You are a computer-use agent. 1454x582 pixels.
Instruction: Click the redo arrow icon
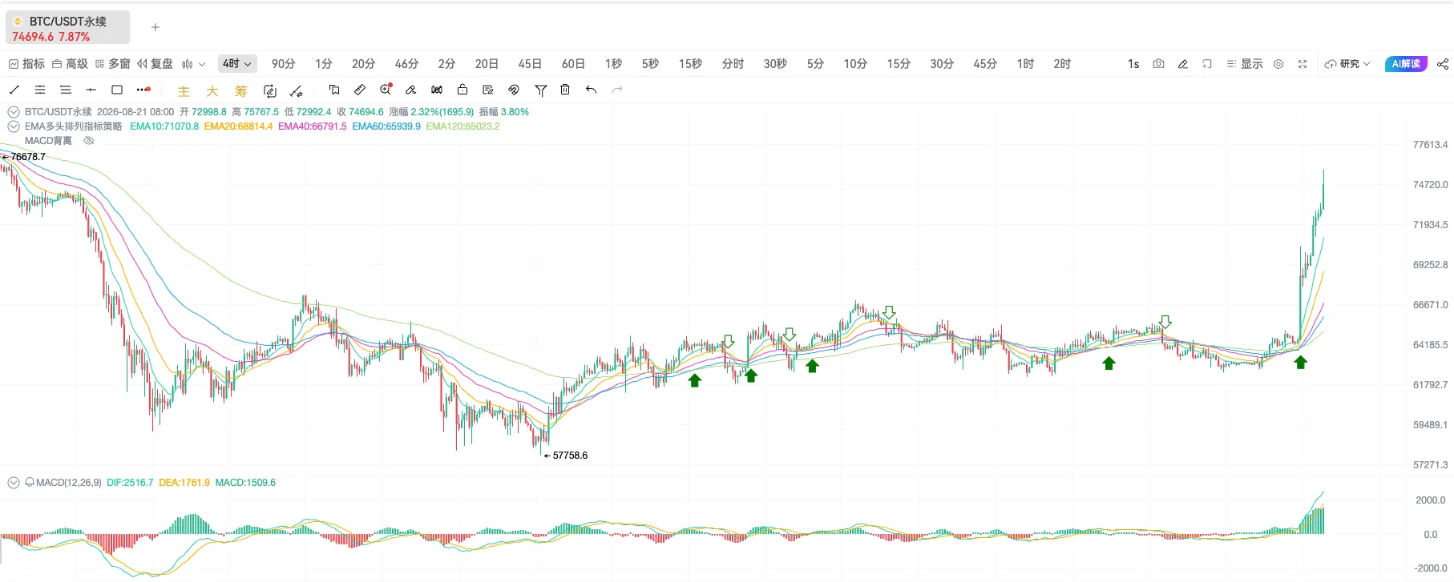point(616,90)
